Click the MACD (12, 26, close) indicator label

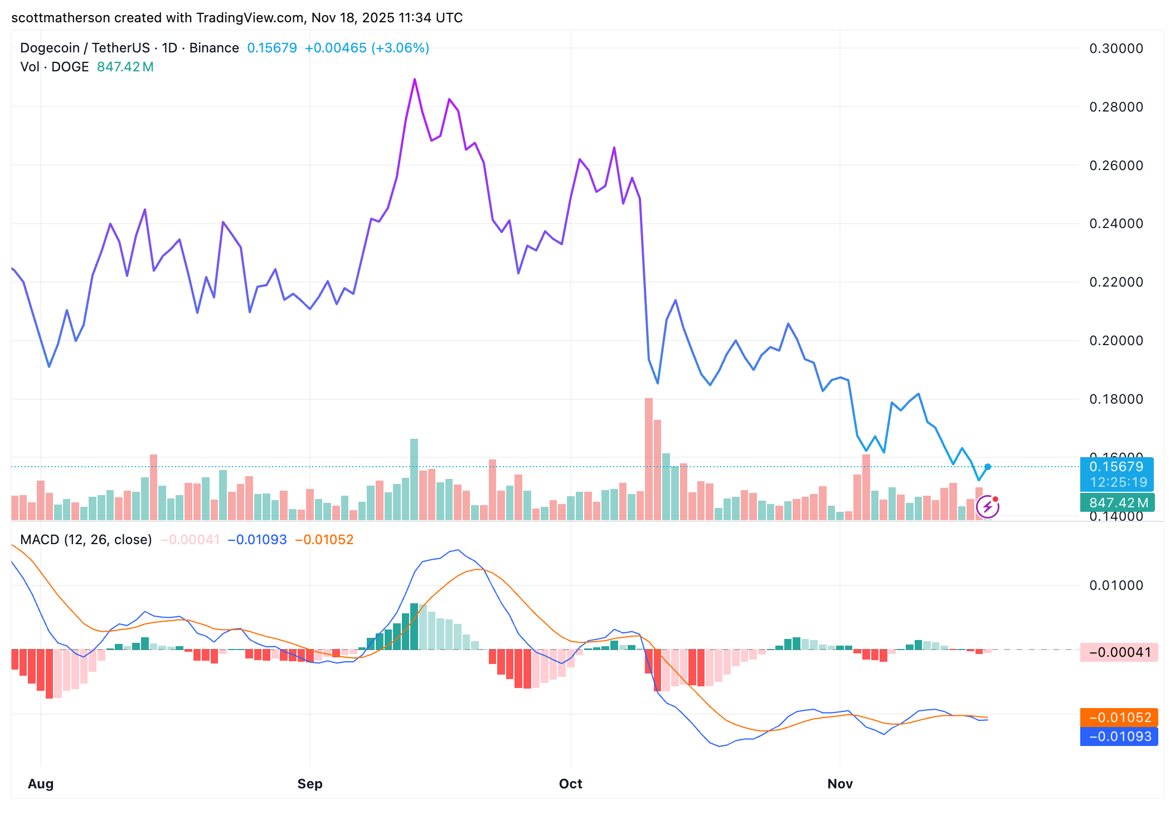tap(86, 540)
